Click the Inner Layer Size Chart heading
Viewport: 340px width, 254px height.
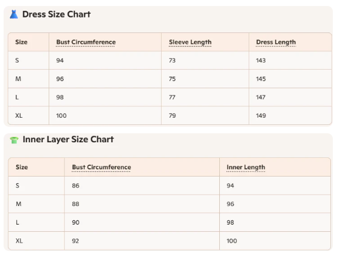pyautogui.click(x=68, y=139)
